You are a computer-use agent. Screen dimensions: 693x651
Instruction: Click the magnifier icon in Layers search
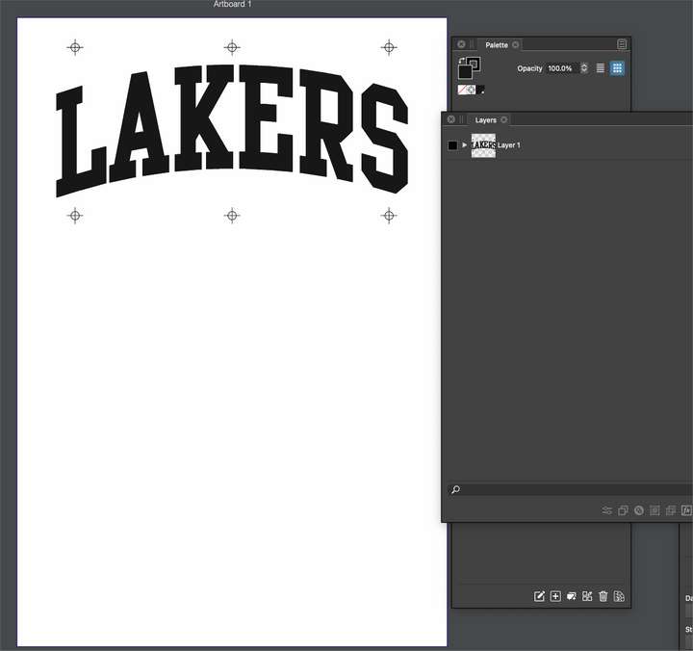[x=455, y=489]
